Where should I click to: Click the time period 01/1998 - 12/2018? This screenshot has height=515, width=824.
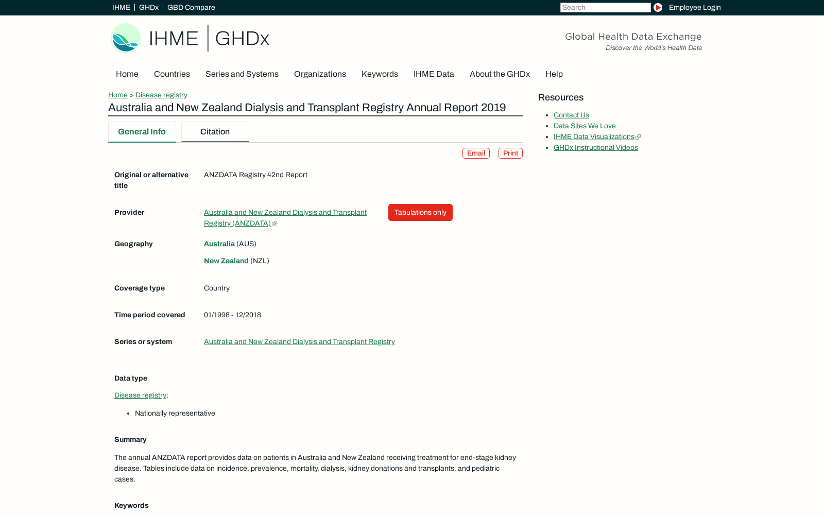coord(232,315)
